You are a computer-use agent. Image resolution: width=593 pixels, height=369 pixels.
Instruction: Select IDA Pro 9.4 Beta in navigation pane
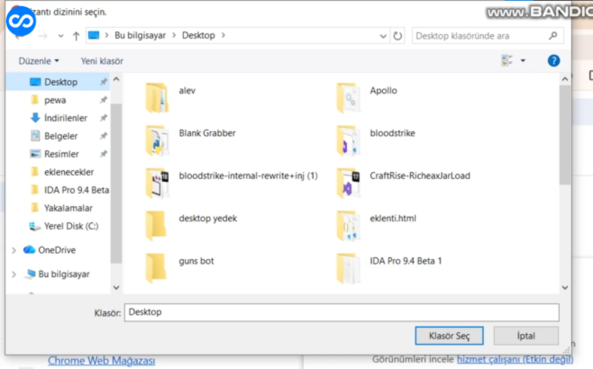click(x=76, y=190)
